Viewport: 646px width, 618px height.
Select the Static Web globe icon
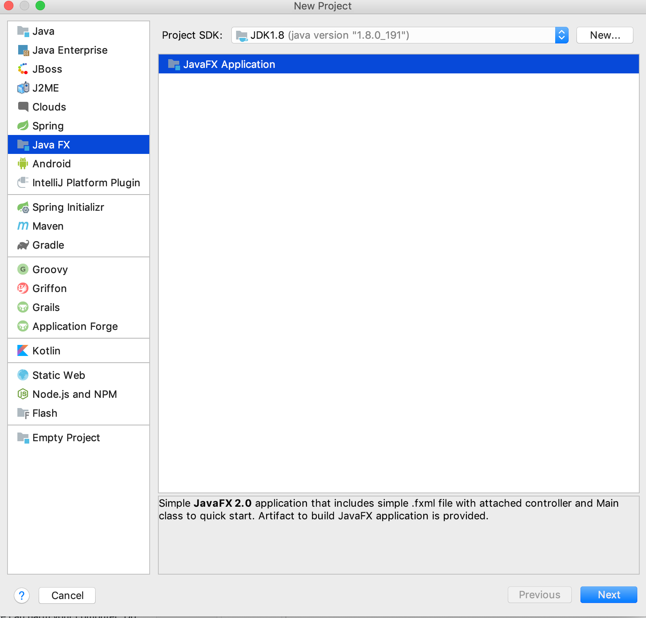point(23,375)
